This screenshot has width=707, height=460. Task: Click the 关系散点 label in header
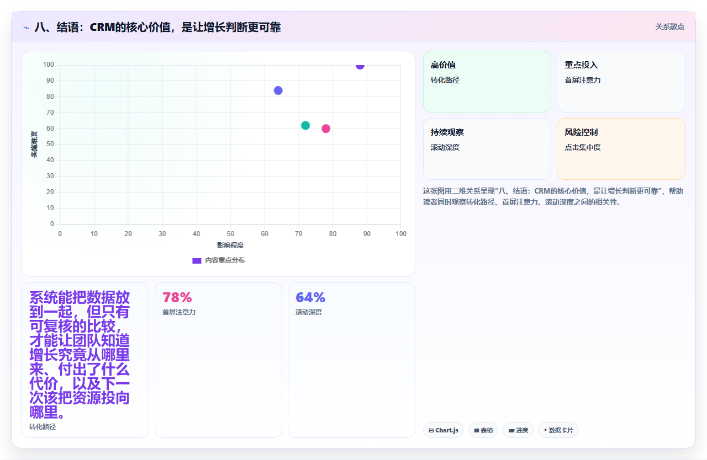point(670,26)
